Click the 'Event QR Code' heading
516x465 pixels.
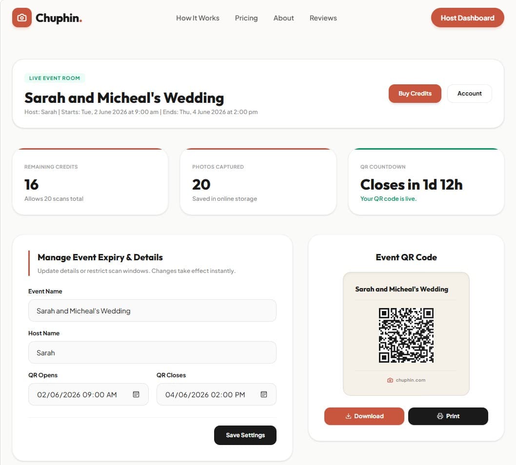406,257
